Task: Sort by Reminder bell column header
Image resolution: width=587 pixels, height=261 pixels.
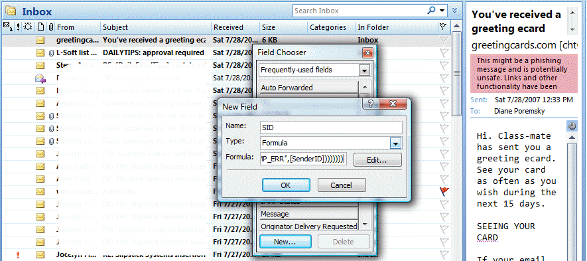Action: (x=28, y=27)
